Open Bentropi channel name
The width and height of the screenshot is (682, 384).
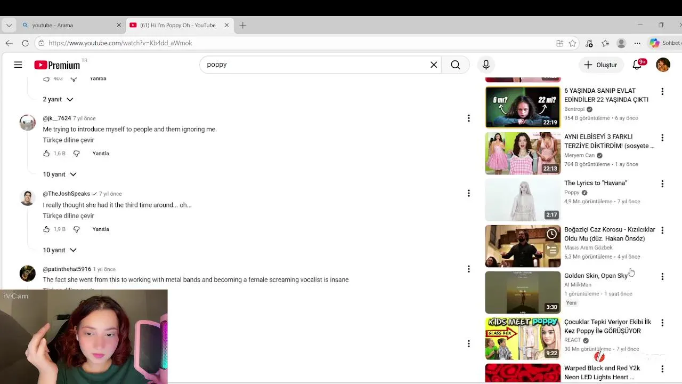pyautogui.click(x=575, y=109)
